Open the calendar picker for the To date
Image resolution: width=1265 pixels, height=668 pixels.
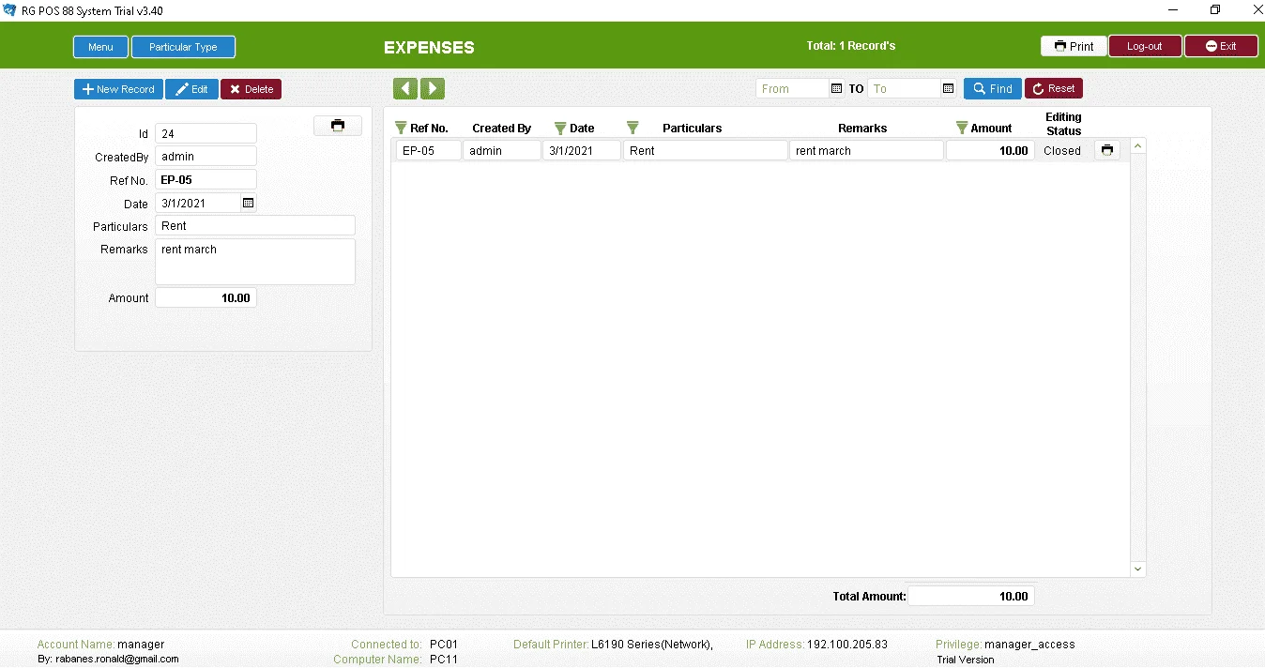(x=949, y=89)
